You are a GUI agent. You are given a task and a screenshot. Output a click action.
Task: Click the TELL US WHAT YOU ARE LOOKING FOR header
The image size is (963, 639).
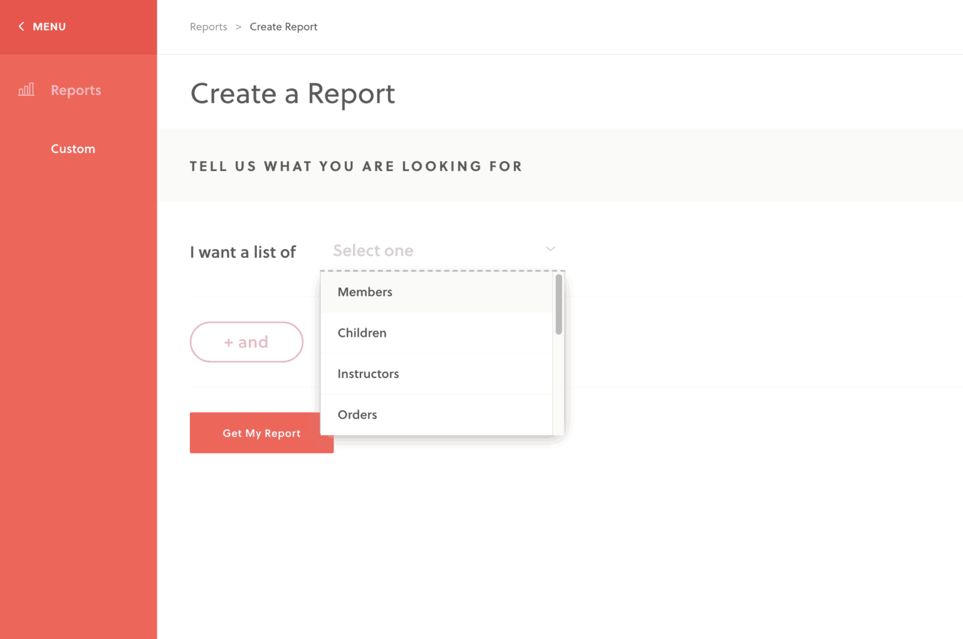click(x=356, y=166)
